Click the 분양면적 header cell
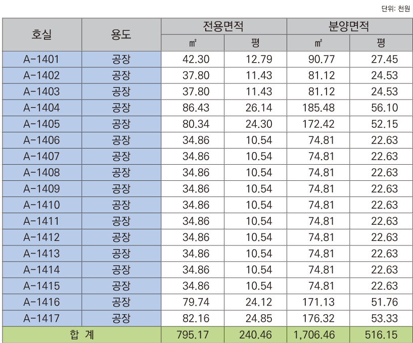Image resolution: width=413 pixels, height=343 pixels. 349,26
